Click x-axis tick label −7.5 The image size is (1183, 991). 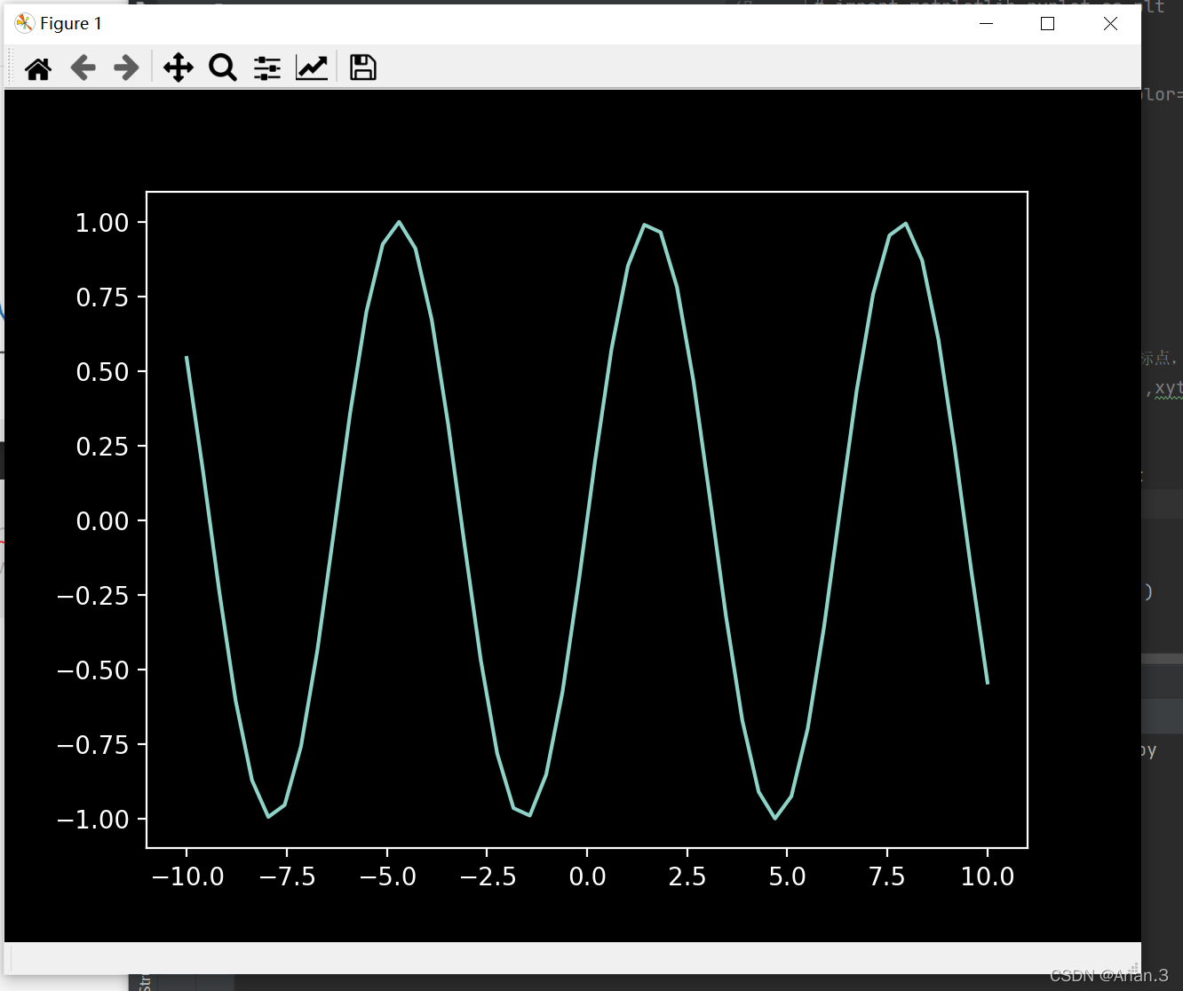[x=287, y=877]
